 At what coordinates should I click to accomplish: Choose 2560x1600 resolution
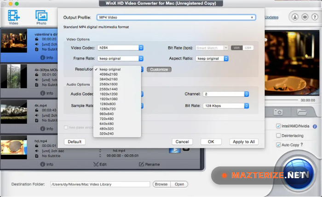coord(117,84)
